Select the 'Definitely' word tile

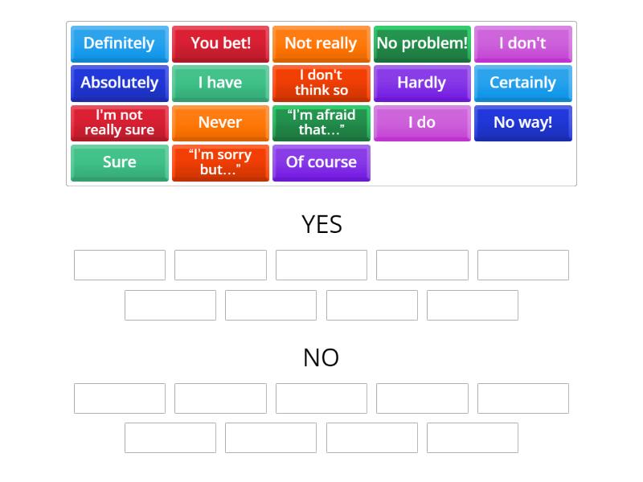(x=119, y=44)
